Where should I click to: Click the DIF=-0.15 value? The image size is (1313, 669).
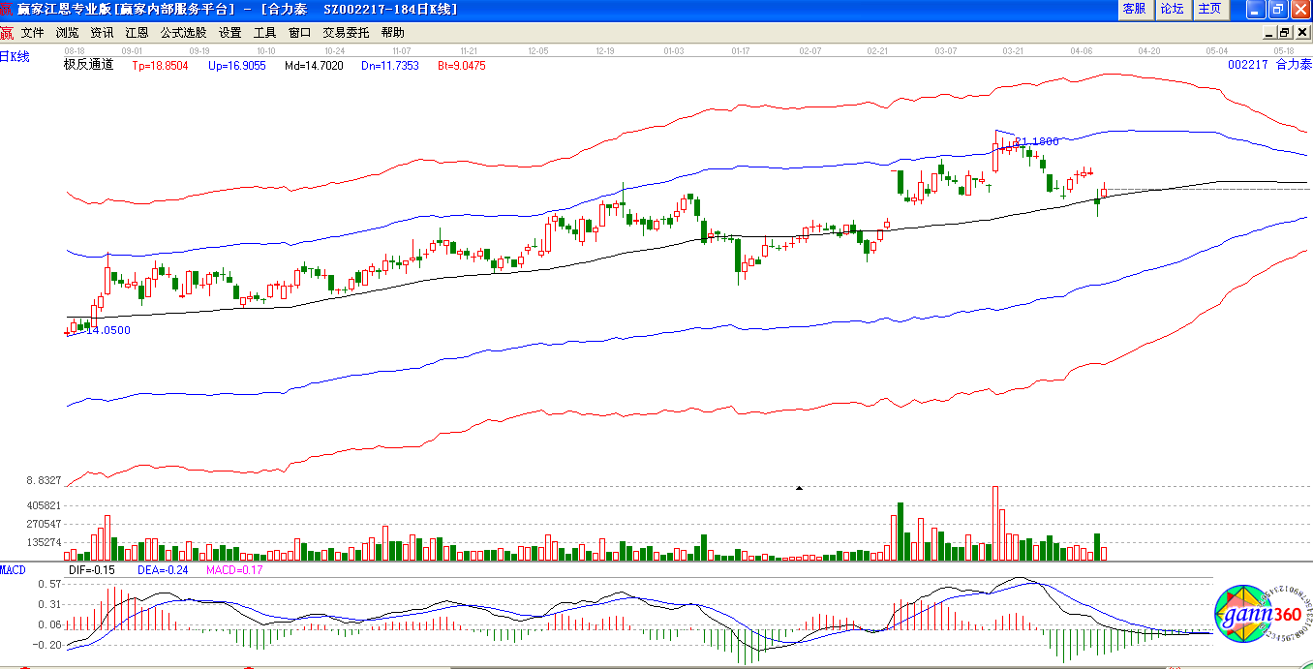point(92,570)
